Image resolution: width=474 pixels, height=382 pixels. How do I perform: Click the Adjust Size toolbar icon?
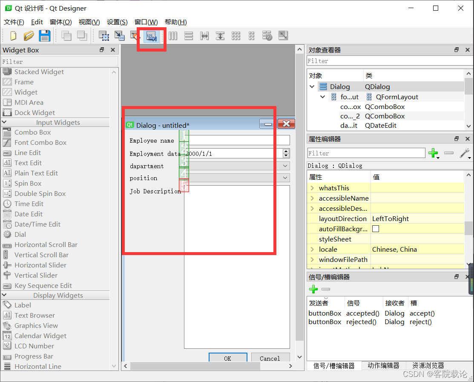pyautogui.click(x=283, y=36)
